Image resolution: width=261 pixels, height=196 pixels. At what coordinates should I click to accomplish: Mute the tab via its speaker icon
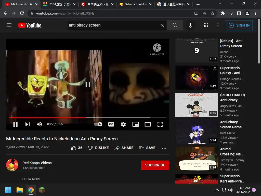[x=31, y=4]
